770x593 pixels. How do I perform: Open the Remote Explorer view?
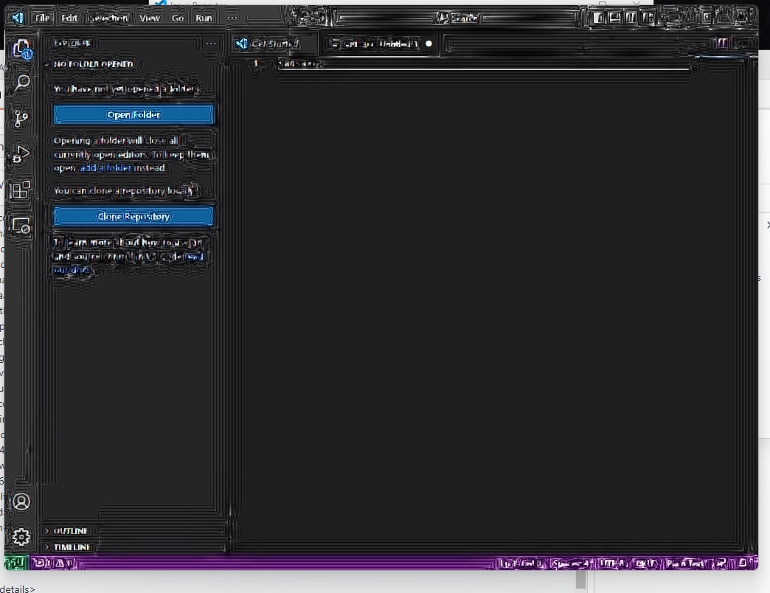coord(21,225)
